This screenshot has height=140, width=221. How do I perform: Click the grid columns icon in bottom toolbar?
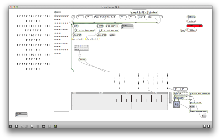click(x=50, y=126)
